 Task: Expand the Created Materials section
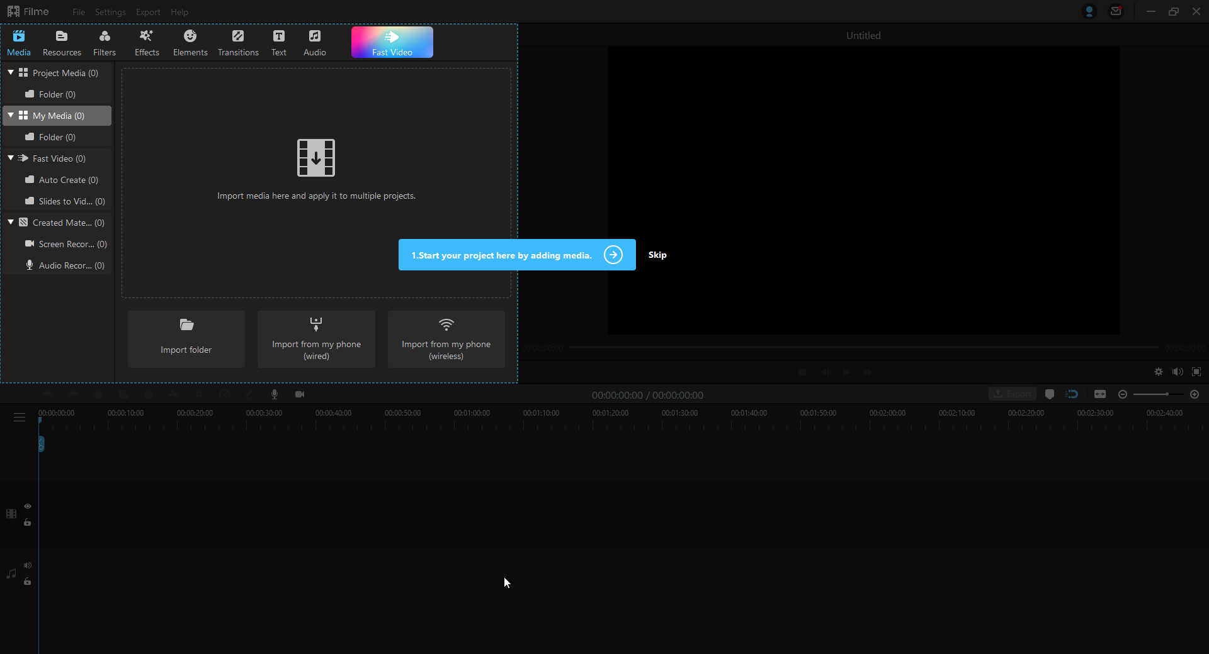pos(11,222)
